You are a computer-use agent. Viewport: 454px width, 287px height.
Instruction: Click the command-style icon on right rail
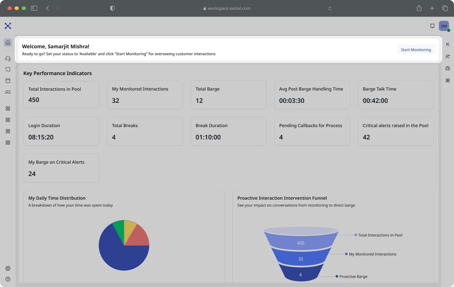(448, 80)
